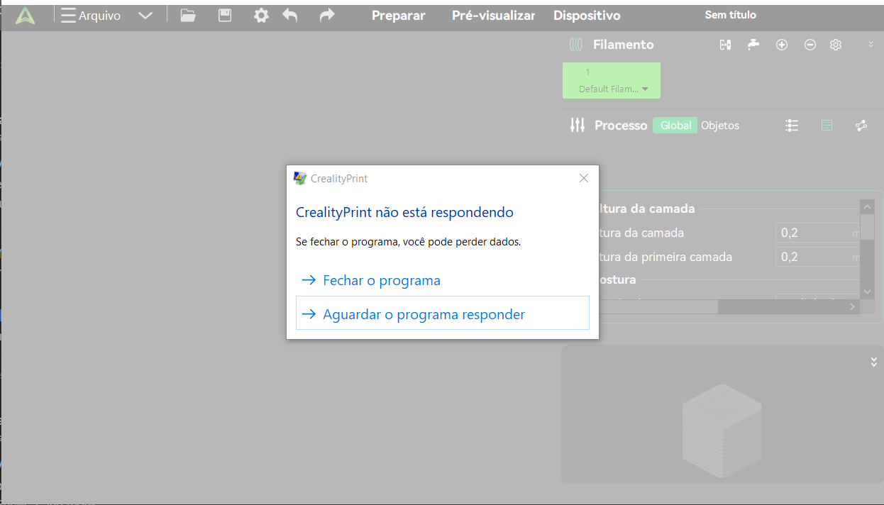Click the settings scrollbar up arrow
884x505 pixels.
[x=868, y=206]
